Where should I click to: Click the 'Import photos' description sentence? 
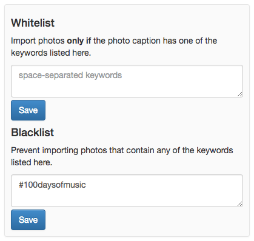click(x=114, y=47)
